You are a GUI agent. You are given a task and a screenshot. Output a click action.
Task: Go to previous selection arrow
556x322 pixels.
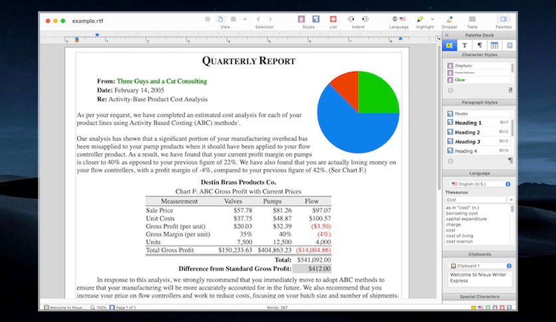point(258,19)
